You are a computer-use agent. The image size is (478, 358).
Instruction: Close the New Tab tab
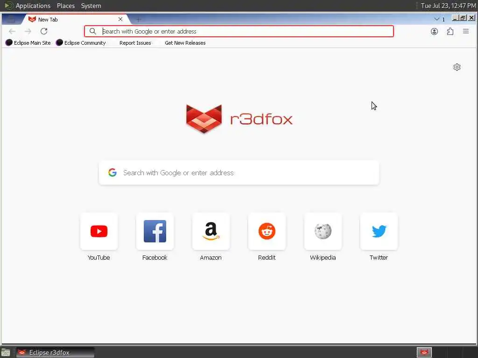click(120, 19)
